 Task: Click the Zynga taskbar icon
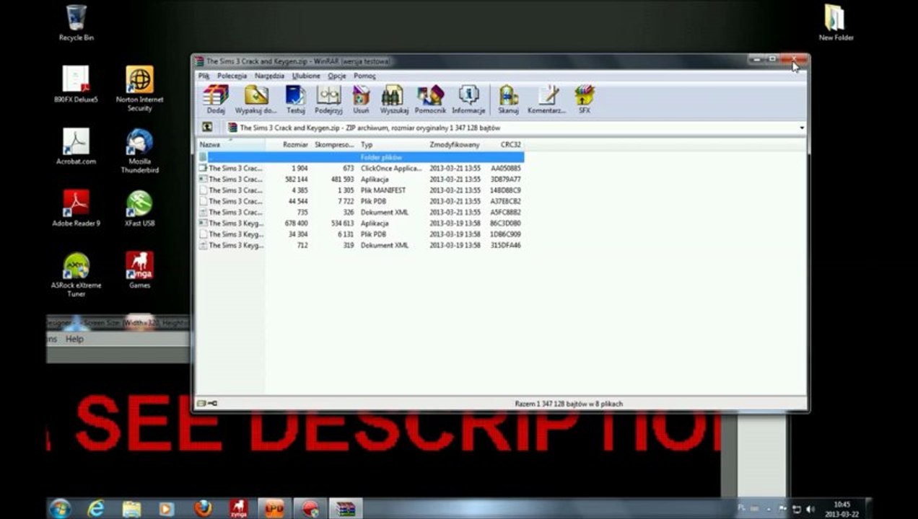click(x=238, y=508)
